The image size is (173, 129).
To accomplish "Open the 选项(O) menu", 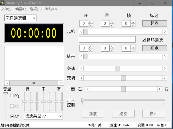I will pyautogui.click(x=36, y=9).
